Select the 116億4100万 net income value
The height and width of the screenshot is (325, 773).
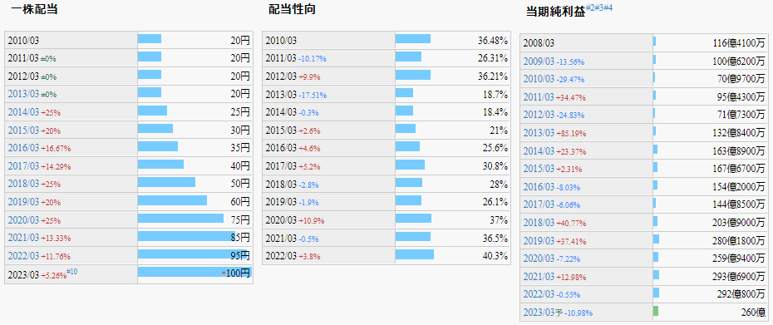click(739, 43)
